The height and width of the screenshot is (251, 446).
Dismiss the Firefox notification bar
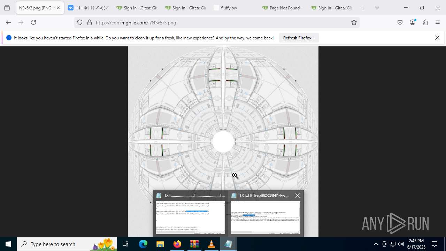coord(437,38)
